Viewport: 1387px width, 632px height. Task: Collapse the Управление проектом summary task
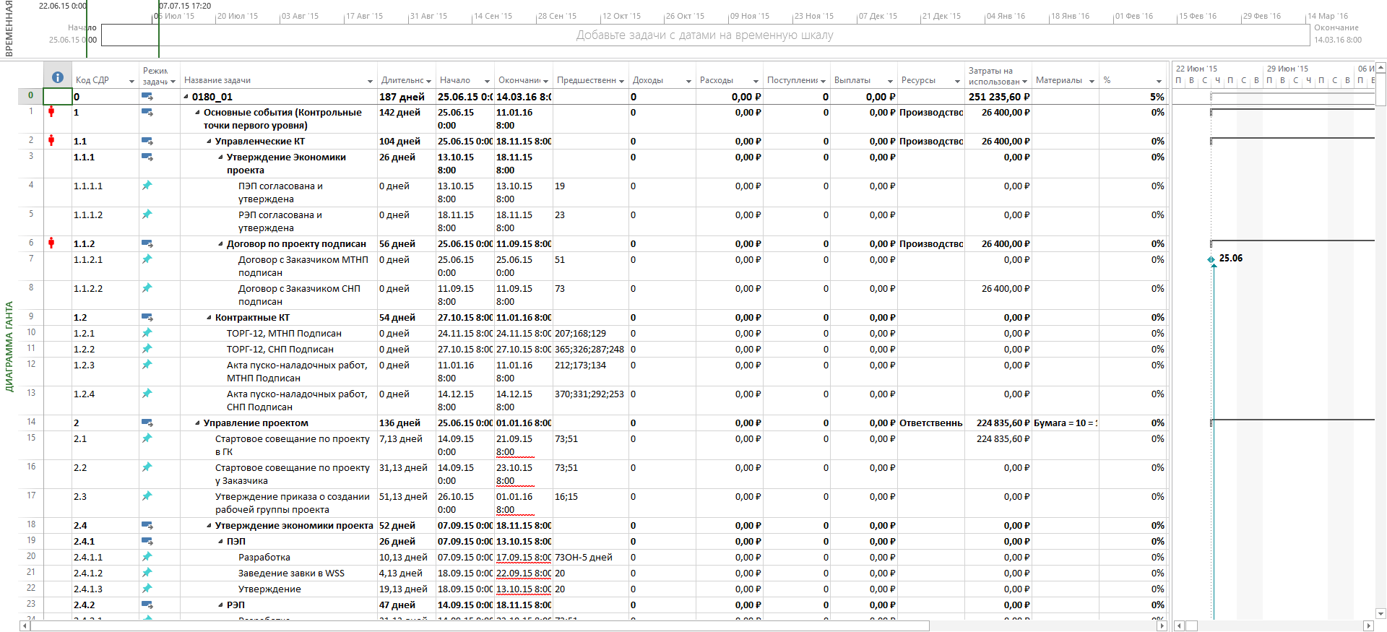point(197,423)
